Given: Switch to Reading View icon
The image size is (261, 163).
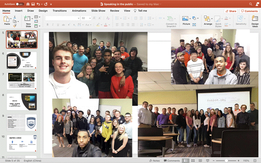Looking at the screenshot, I should (200, 160).
